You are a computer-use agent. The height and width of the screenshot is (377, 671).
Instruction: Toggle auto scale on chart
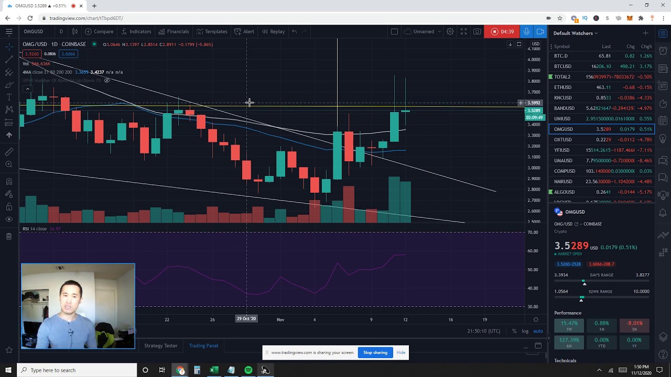coord(538,331)
